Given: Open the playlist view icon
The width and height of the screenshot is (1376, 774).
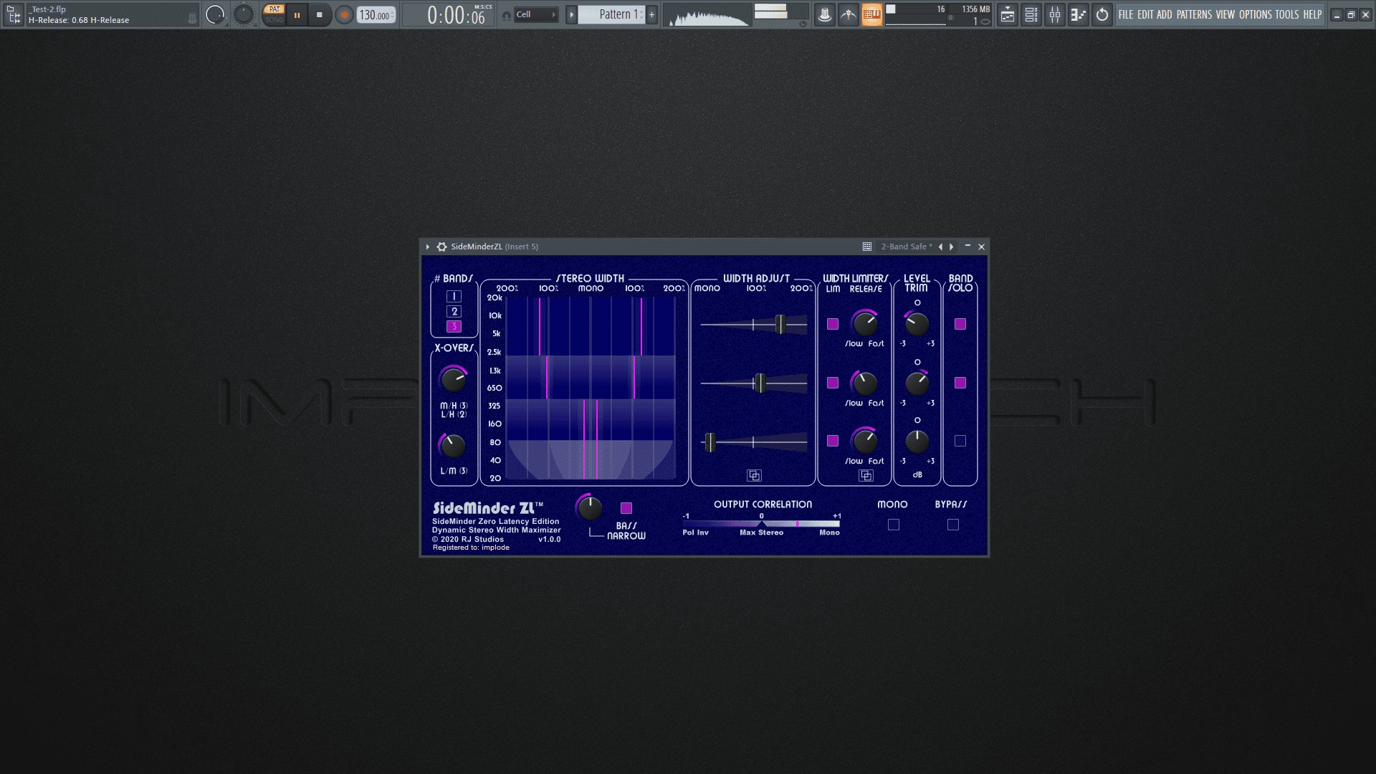Looking at the screenshot, I should pos(1008,14).
